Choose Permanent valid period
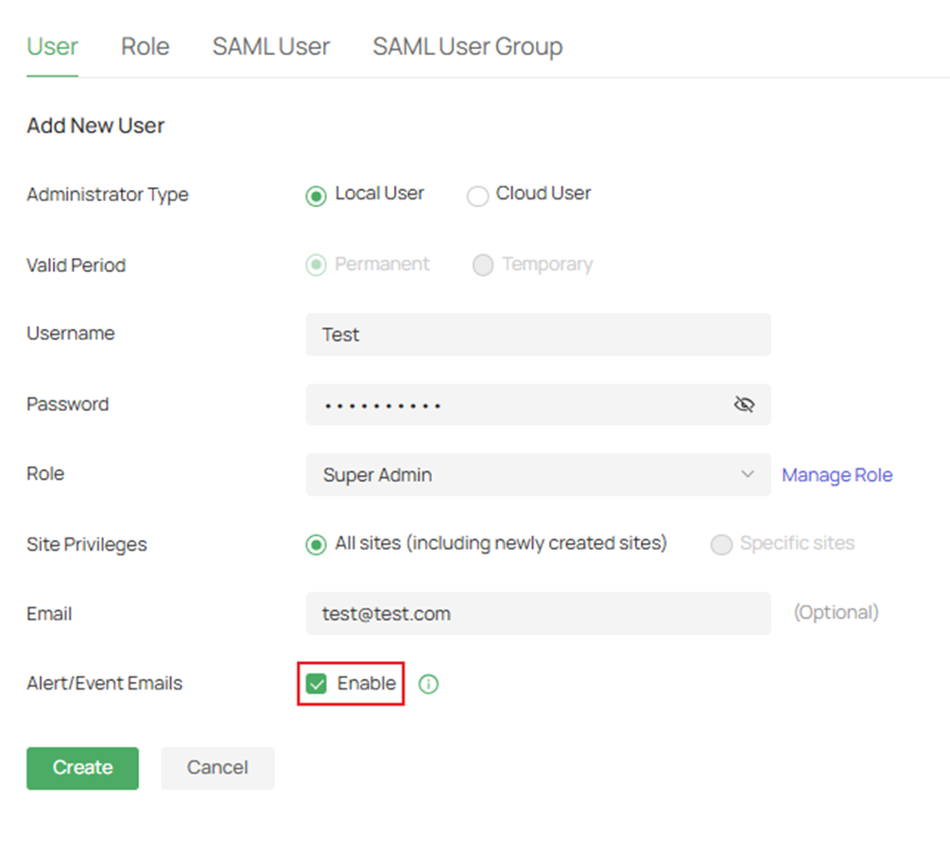Viewport: 950px width, 852px height. point(316,265)
